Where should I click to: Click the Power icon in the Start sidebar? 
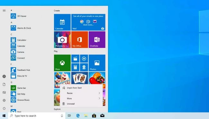pyautogui.click(x=4, y=108)
